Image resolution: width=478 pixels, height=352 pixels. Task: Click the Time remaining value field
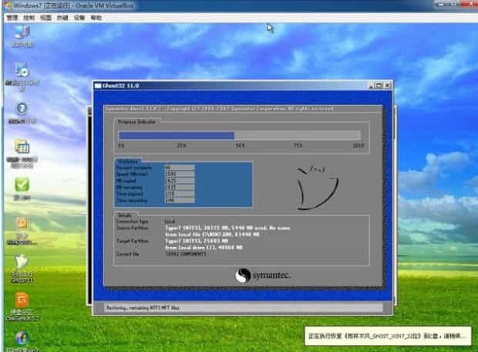click(179, 200)
